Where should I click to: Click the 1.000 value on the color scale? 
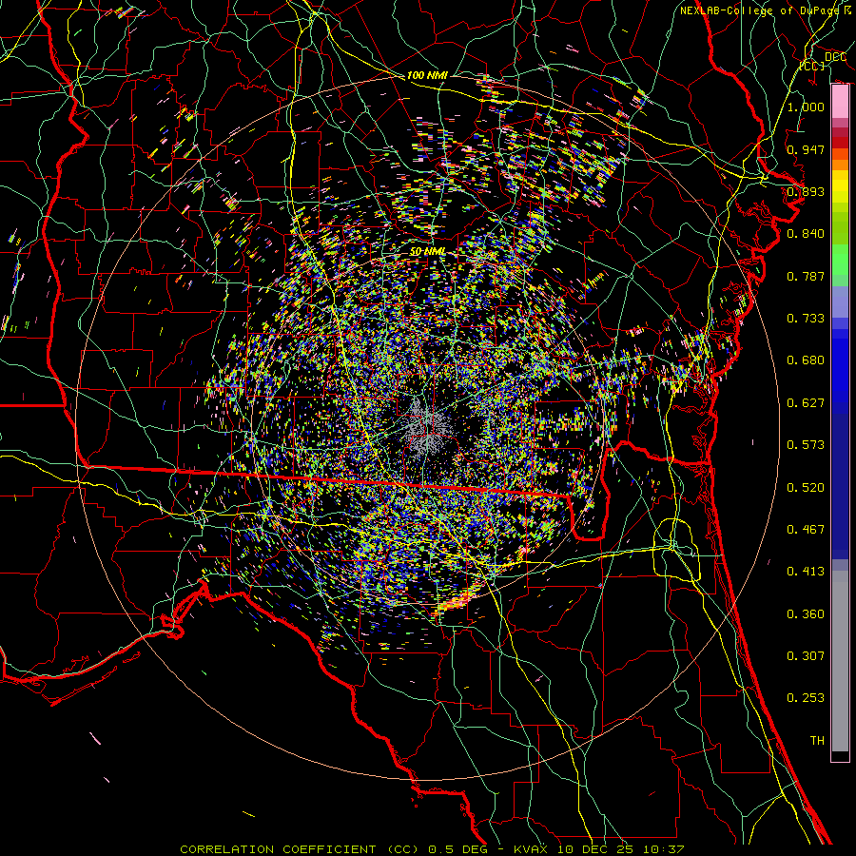coord(806,107)
